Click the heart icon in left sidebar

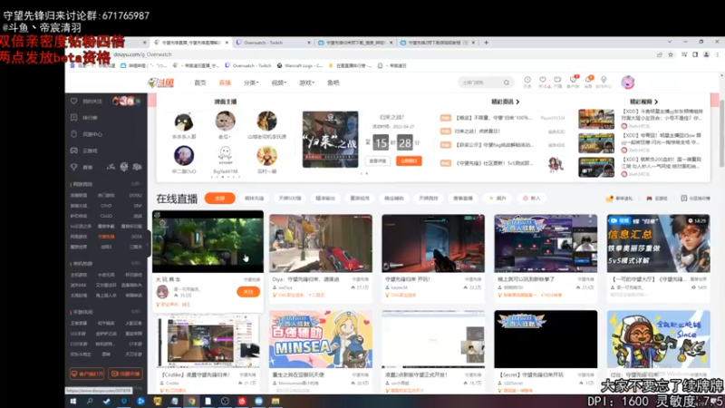click(74, 101)
